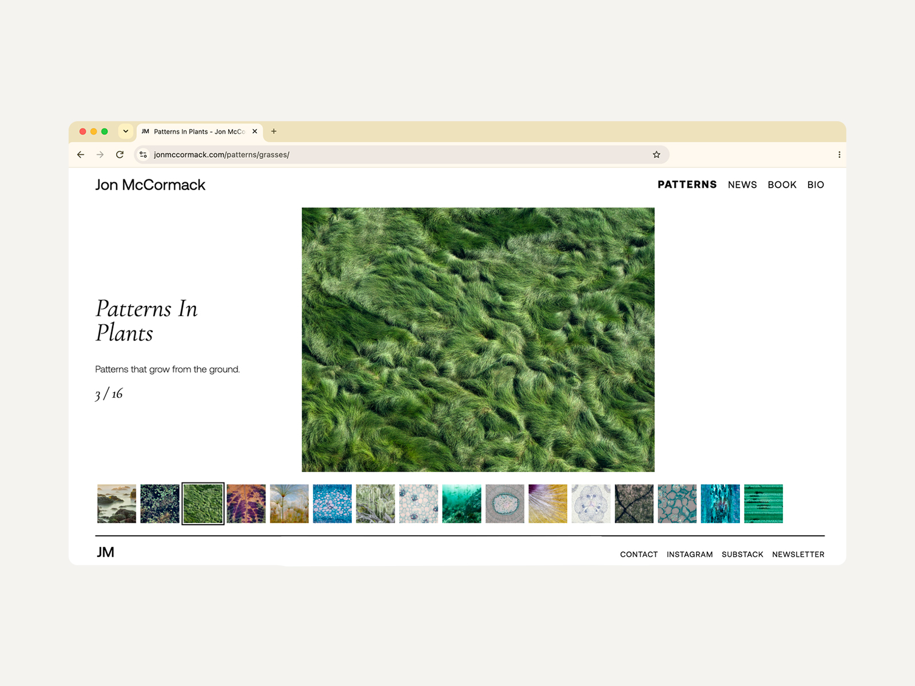Select the ninth thumbnail, teal underwater scene
The height and width of the screenshot is (686, 915).
462,504
